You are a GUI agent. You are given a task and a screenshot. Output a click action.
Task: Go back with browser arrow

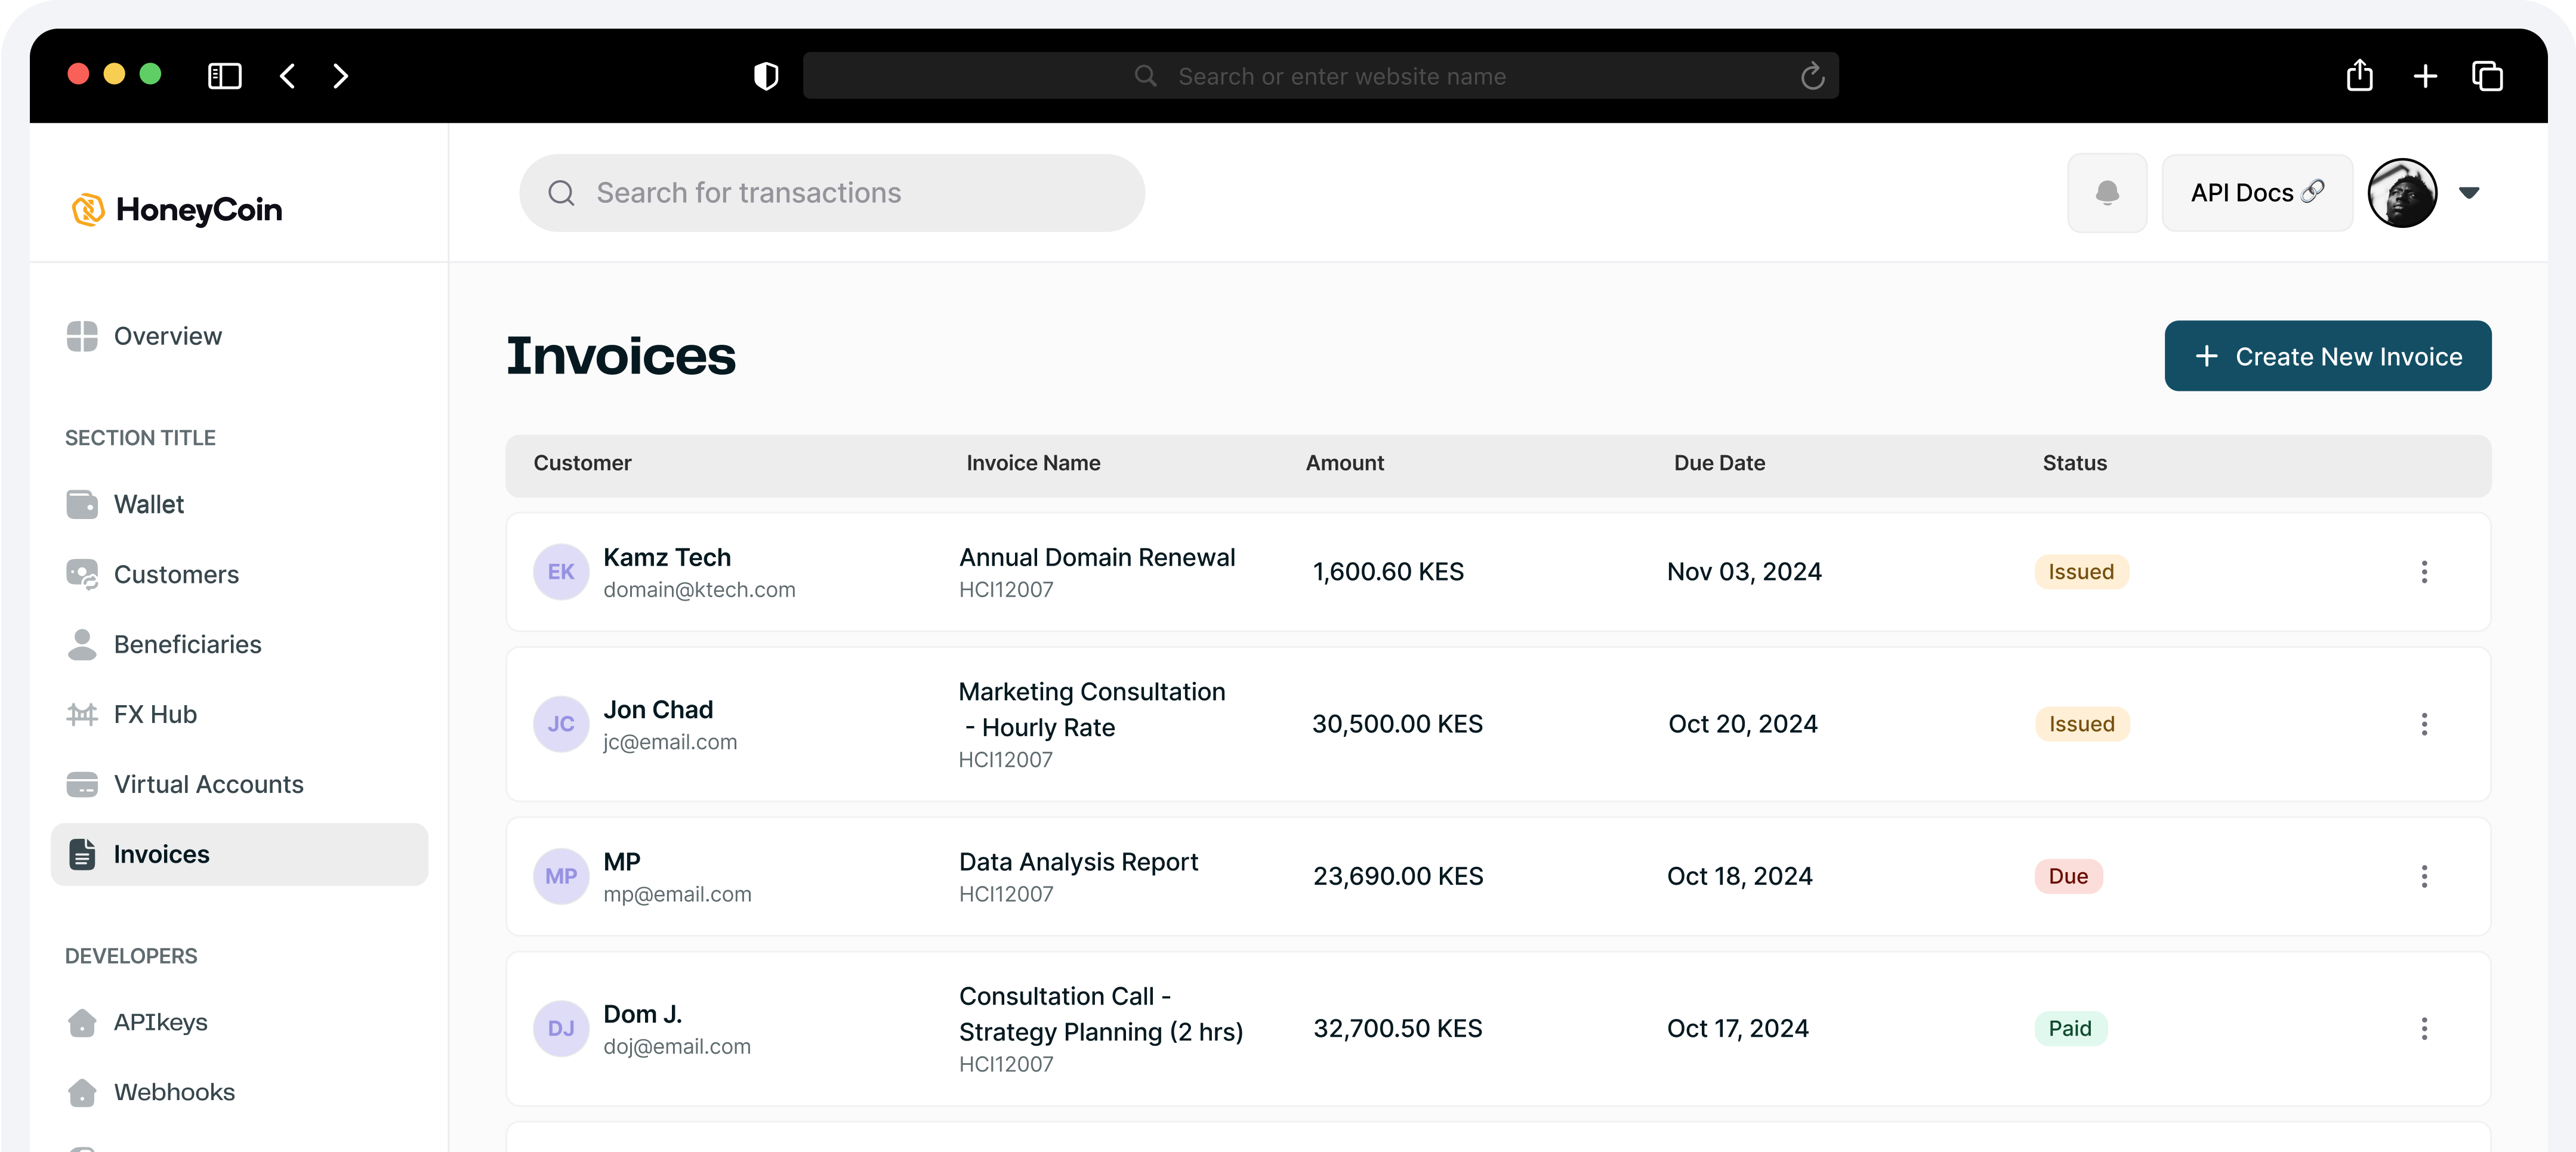(x=288, y=76)
